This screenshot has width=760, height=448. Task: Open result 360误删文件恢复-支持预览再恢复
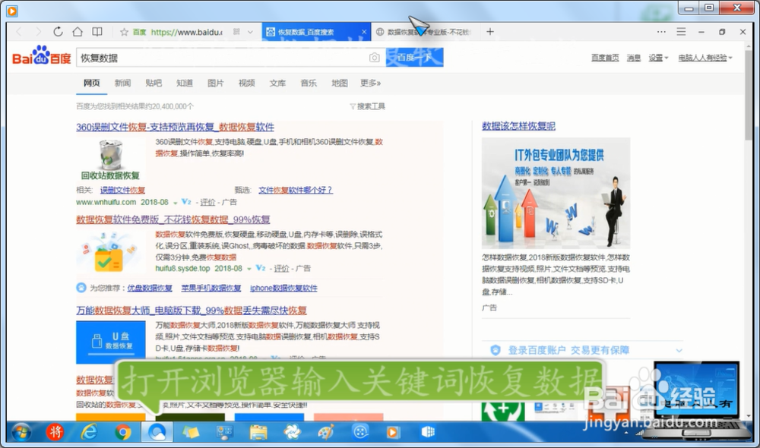[x=175, y=127]
